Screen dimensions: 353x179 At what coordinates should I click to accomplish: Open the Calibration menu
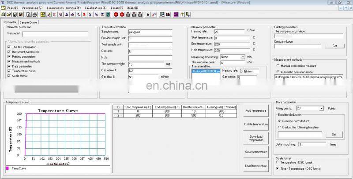click(94, 8)
